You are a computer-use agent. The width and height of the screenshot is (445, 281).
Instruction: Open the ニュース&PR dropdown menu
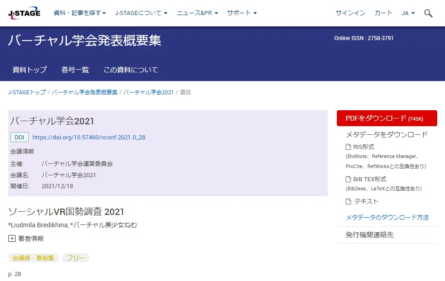[x=197, y=13]
